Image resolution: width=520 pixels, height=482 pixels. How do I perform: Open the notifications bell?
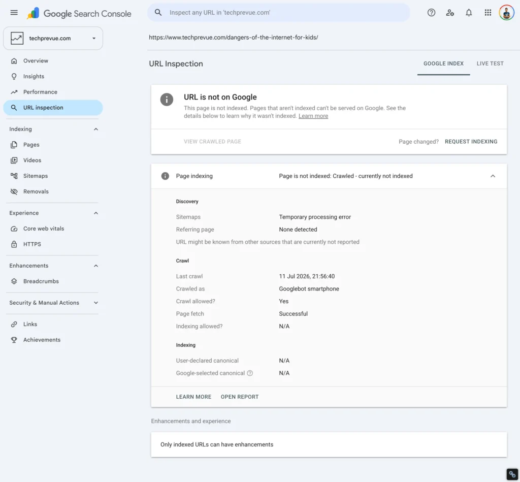(x=469, y=13)
